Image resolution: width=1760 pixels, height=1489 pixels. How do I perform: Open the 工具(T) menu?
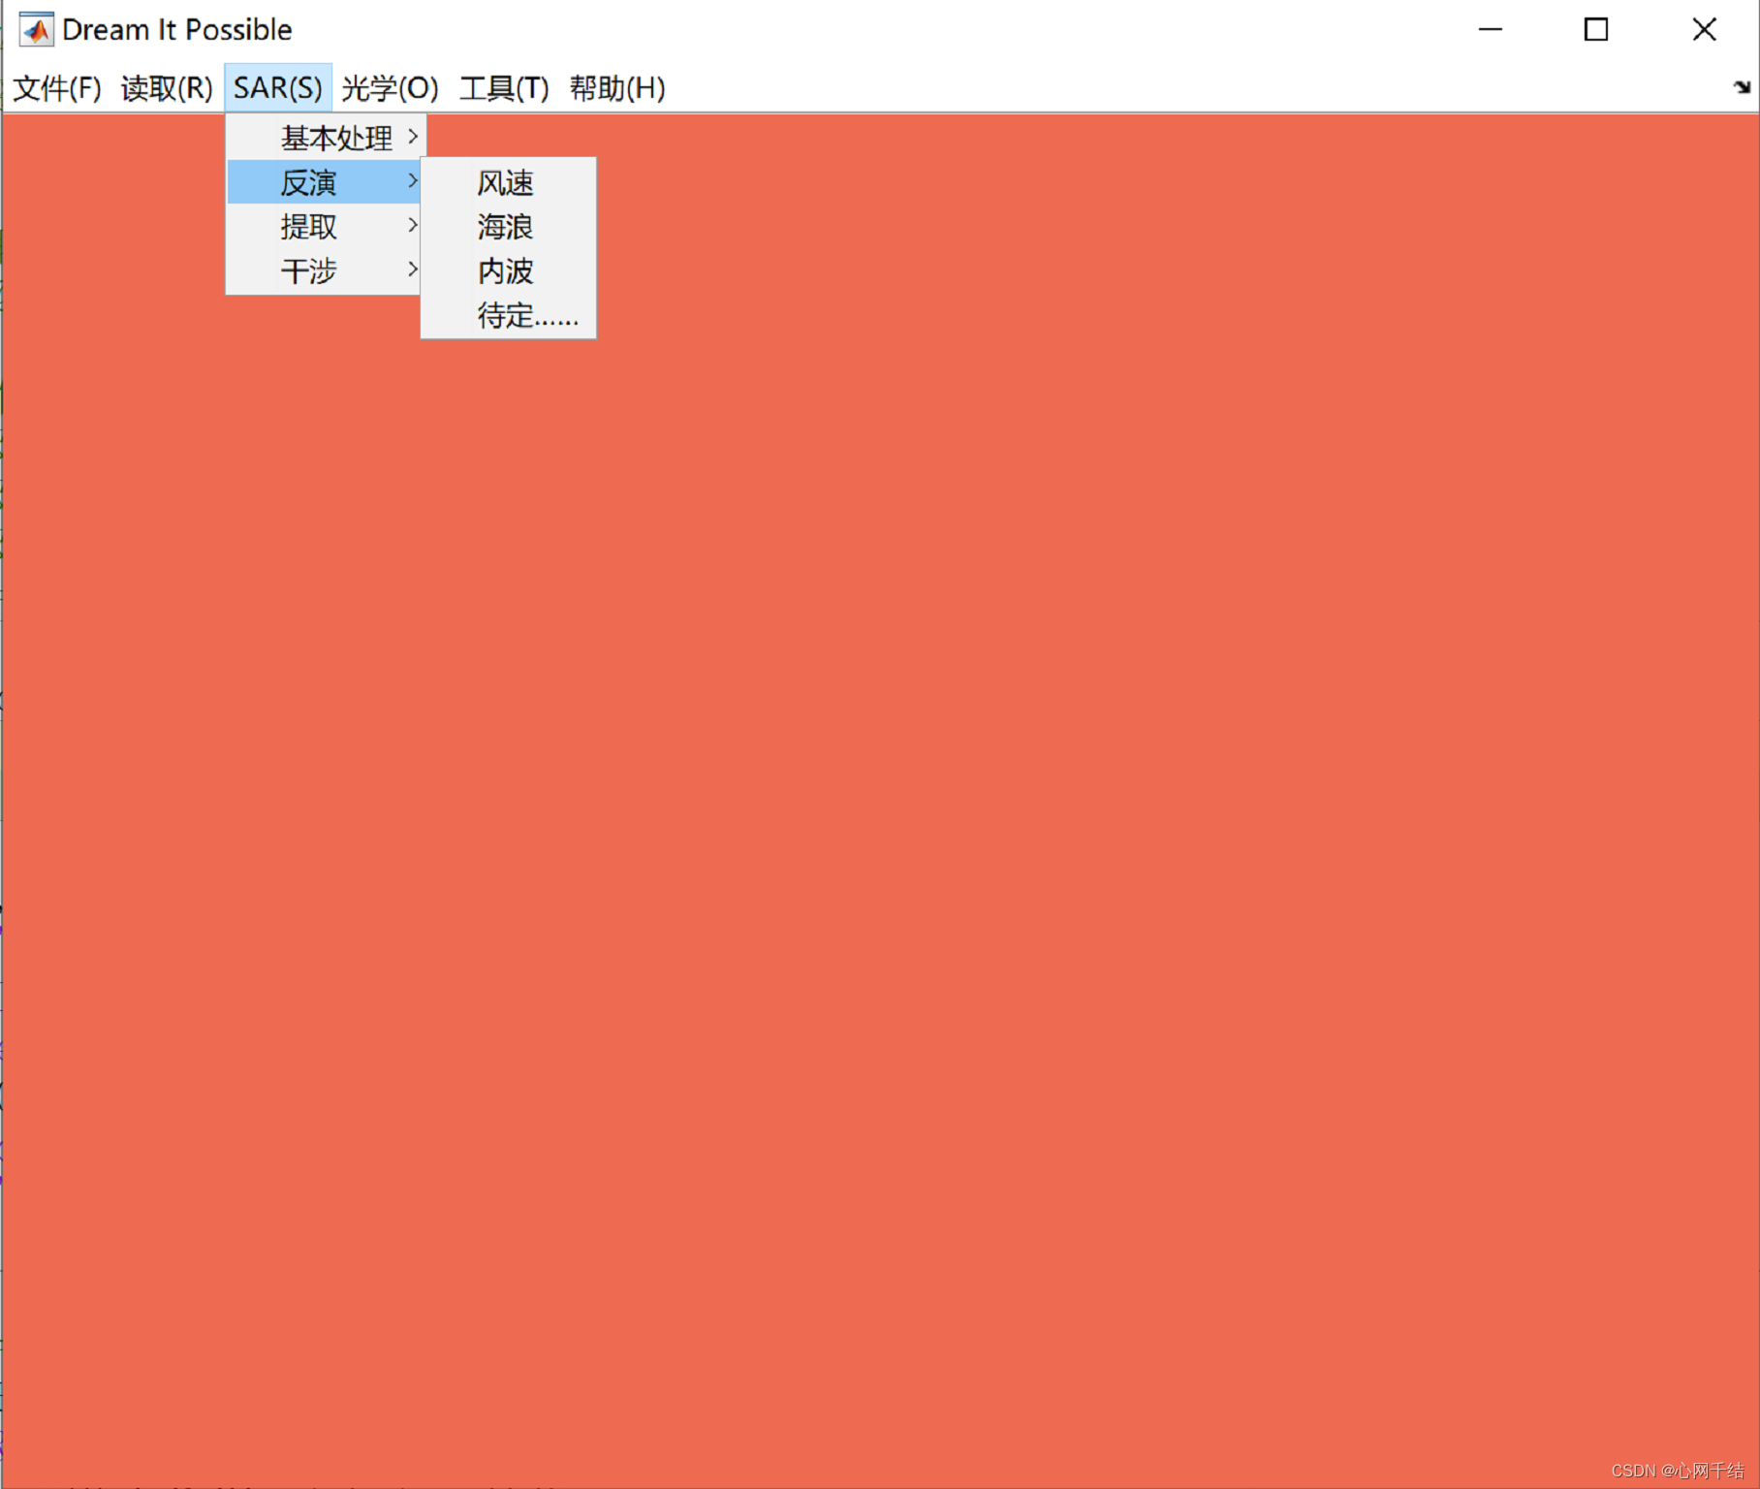point(504,88)
